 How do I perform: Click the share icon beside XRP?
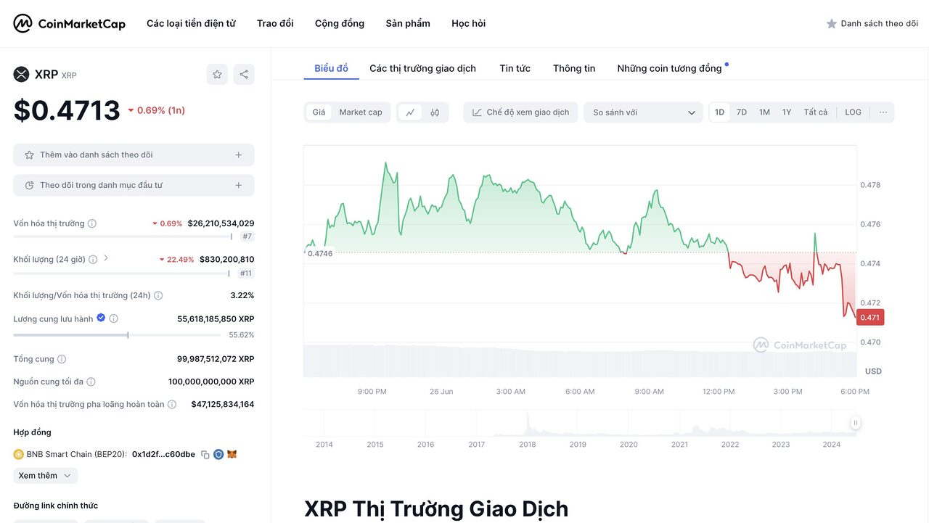[x=244, y=74]
